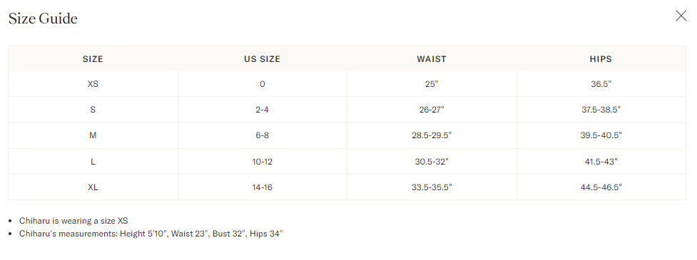
Task: Select the S size row label
Action: 93,110
